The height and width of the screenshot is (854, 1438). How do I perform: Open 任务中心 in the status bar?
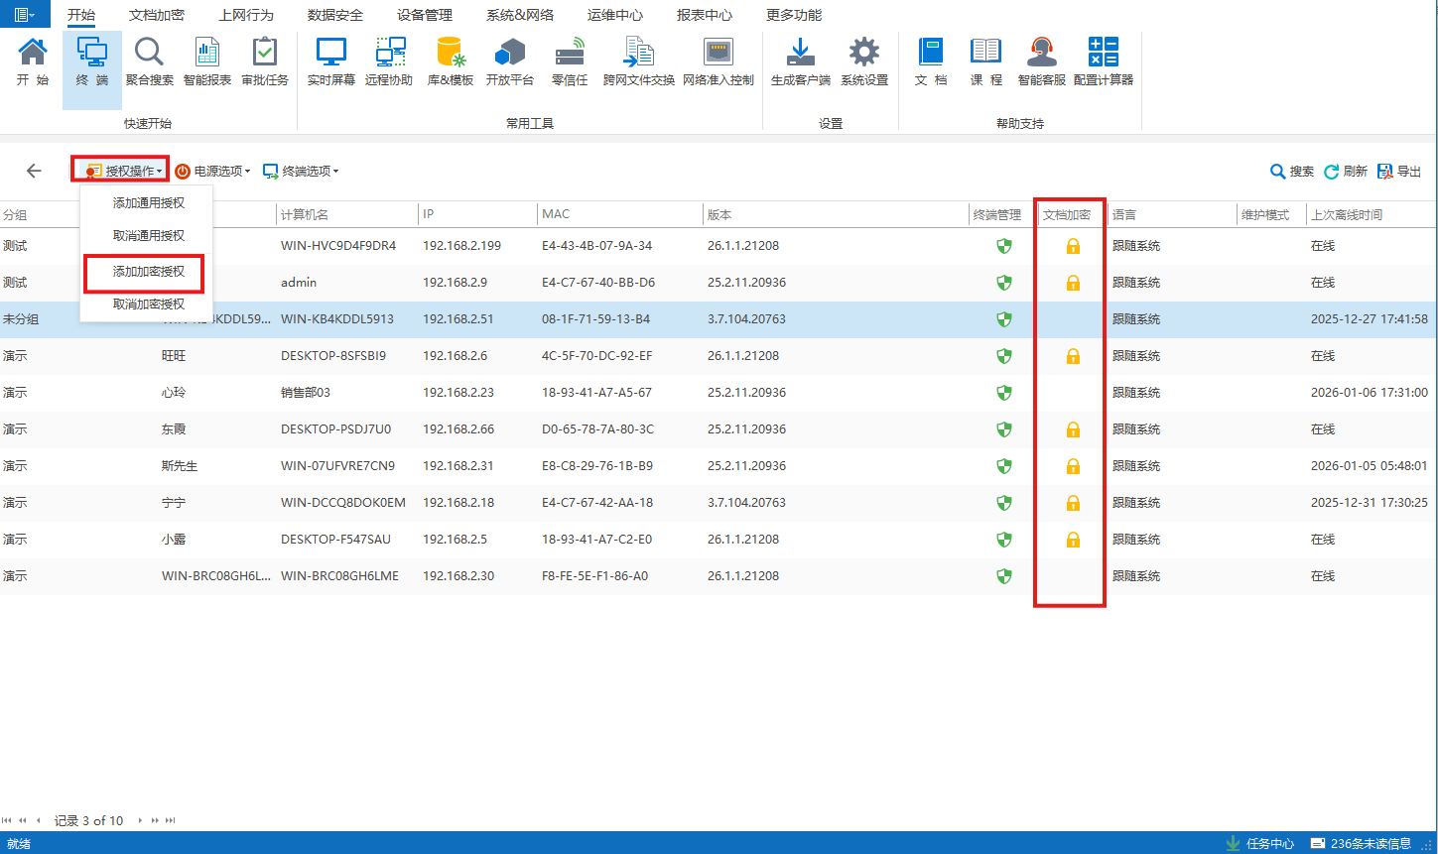(x=1260, y=843)
